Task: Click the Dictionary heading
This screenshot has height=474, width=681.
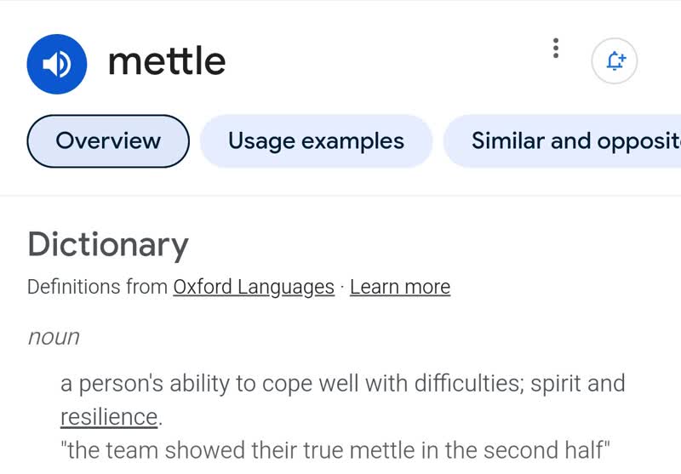Action: (x=108, y=244)
